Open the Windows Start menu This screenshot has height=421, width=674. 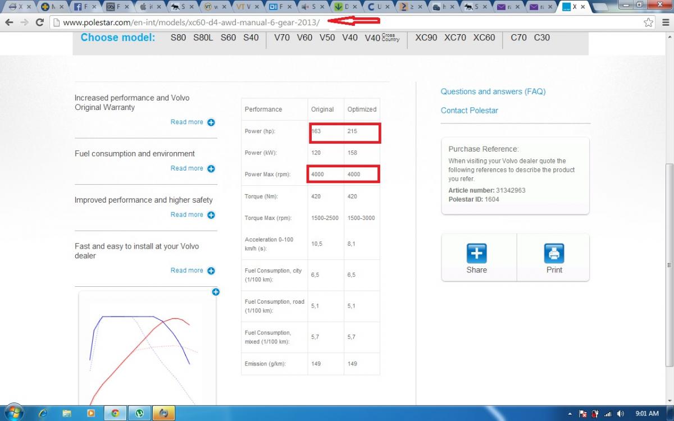pyautogui.click(x=13, y=413)
